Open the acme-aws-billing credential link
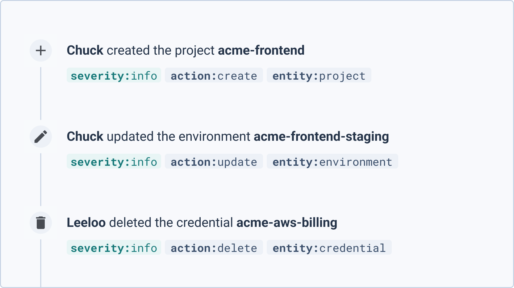 [x=287, y=223]
